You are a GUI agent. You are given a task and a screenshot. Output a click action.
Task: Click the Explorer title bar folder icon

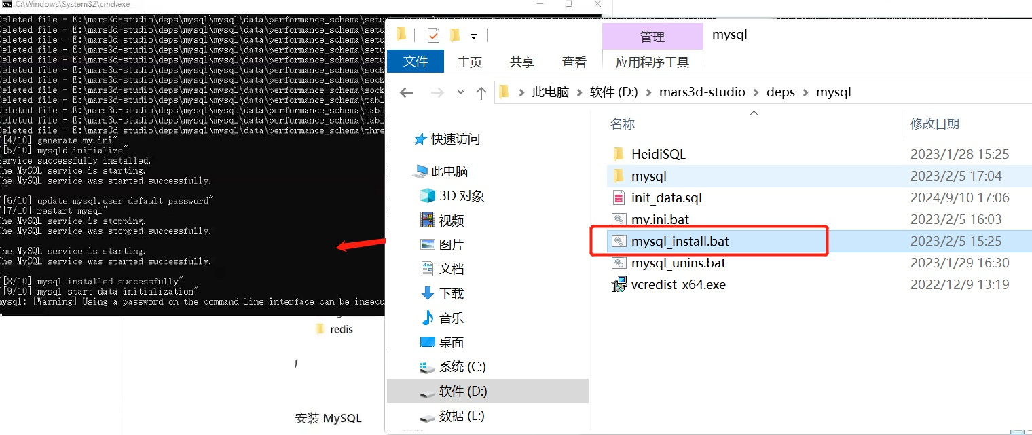coord(401,35)
